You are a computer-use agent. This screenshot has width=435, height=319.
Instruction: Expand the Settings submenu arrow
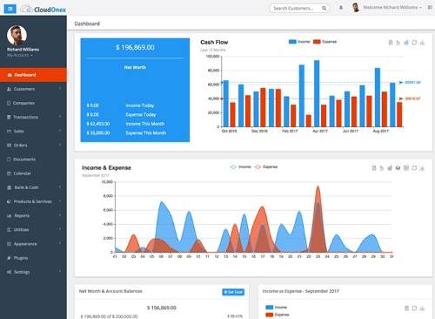click(x=60, y=271)
